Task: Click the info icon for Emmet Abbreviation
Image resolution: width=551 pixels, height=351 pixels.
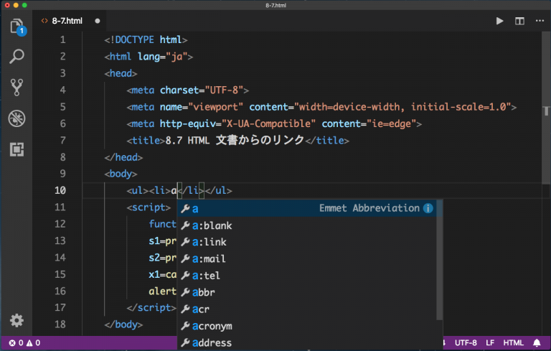Action: (428, 208)
